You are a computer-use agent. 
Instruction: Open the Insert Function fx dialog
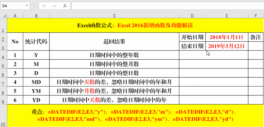pyautogui.click(x=65, y=6)
